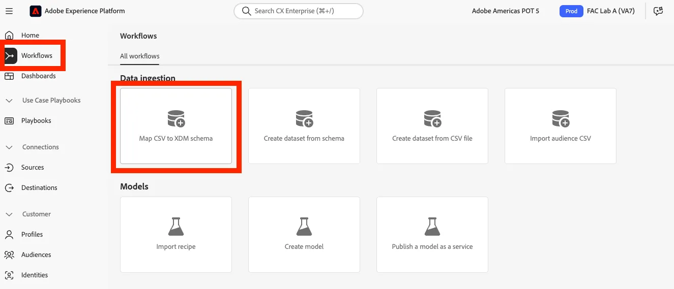Screen dimensions: 674x289
Task: Click the Import recipe flask icon
Action: pyautogui.click(x=176, y=227)
